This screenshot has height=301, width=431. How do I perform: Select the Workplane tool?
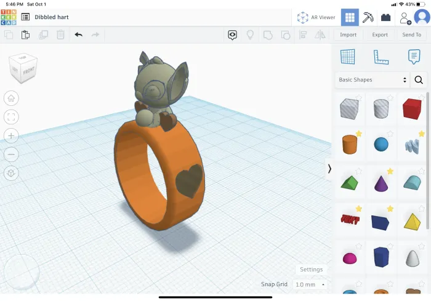click(x=347, y=57)
